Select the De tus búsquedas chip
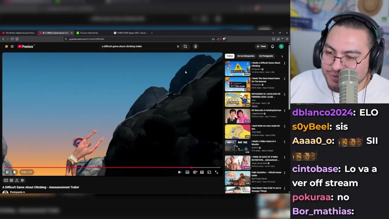 [246, 56]
